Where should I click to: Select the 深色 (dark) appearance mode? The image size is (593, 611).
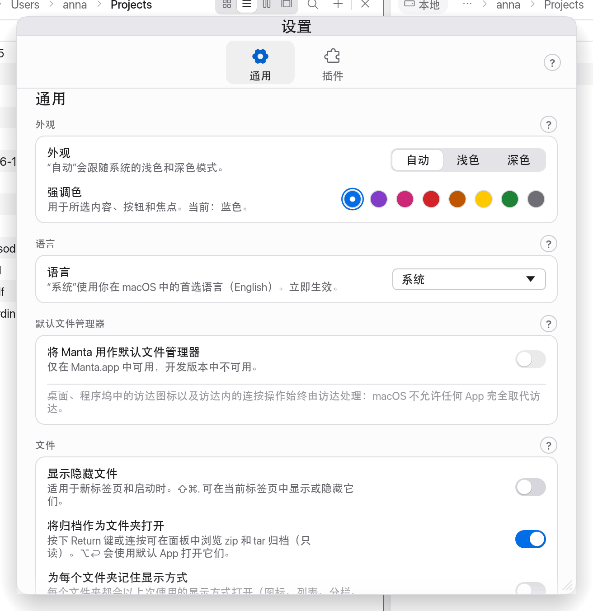pyautogui.click(x=518, y=160)
